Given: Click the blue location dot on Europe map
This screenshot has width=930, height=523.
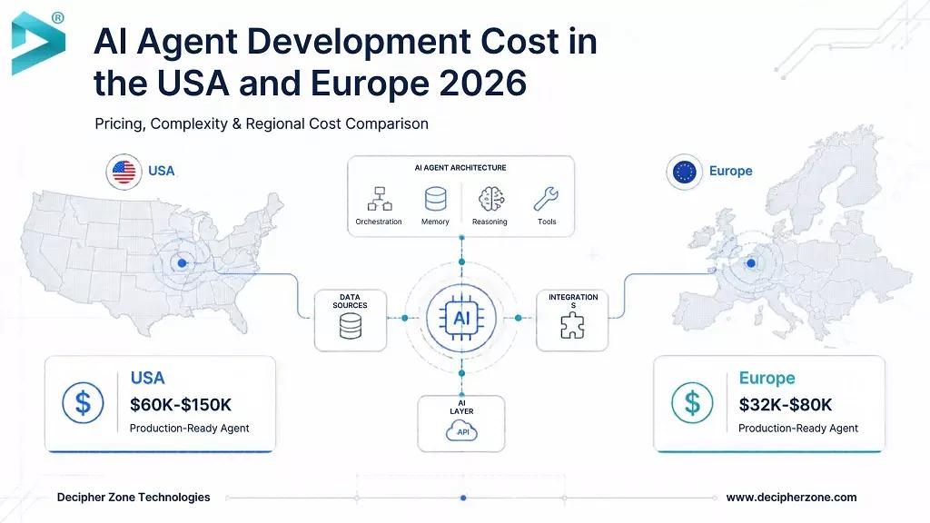Looking at the screenshot, I should click(751, 262).
